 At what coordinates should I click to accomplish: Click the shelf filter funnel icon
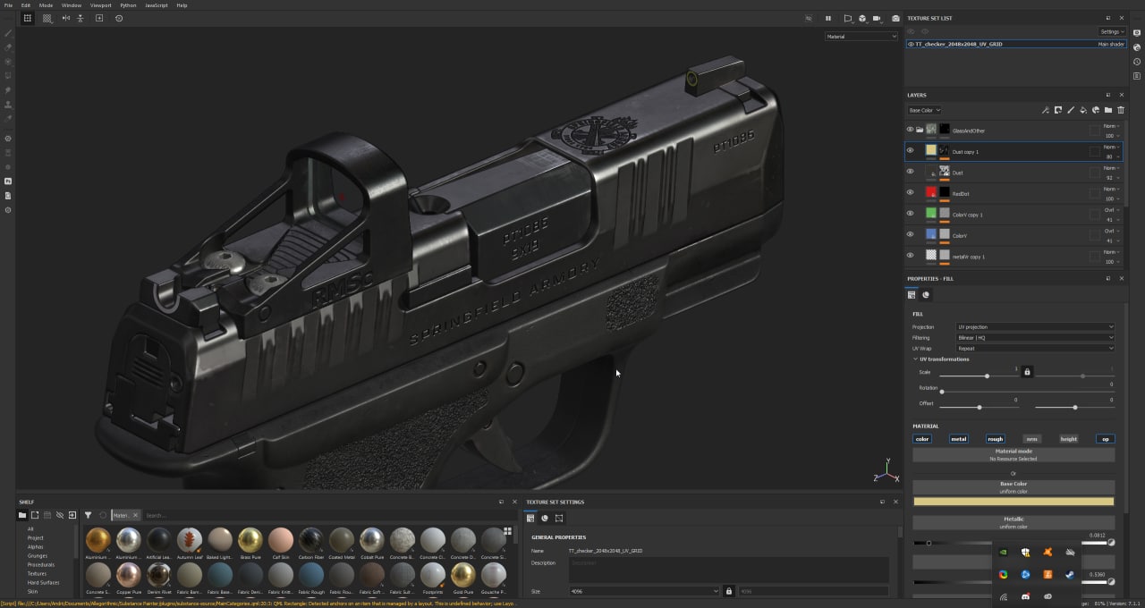tap(88, 515)
